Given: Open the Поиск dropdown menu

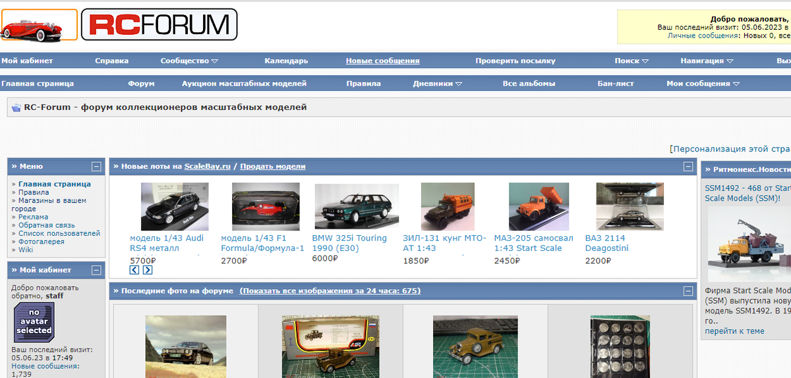Looking at the screenshot, I should [631, 61].
